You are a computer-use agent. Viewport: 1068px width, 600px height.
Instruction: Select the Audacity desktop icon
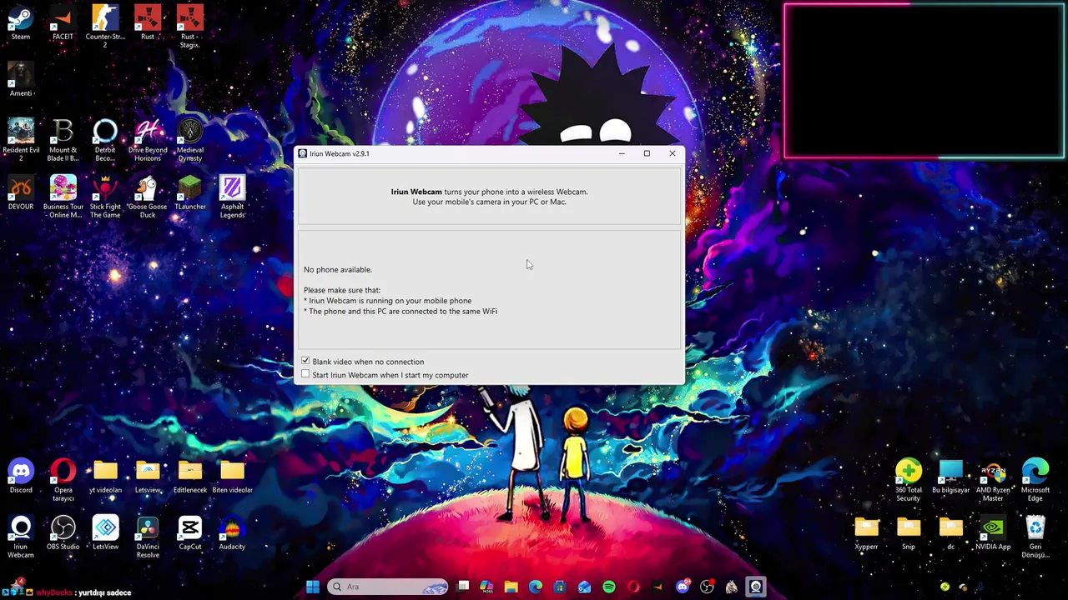[232, 533]
